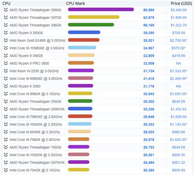Expand the Intel Core i9-10920X row chevron
Image resolution: width=194 pixels, height=175 pixels.
point(6,155)
